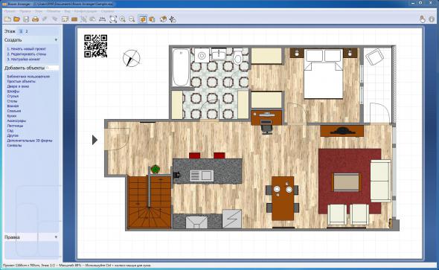Click the selection tool toolbar icon

(x=83, y=19)
